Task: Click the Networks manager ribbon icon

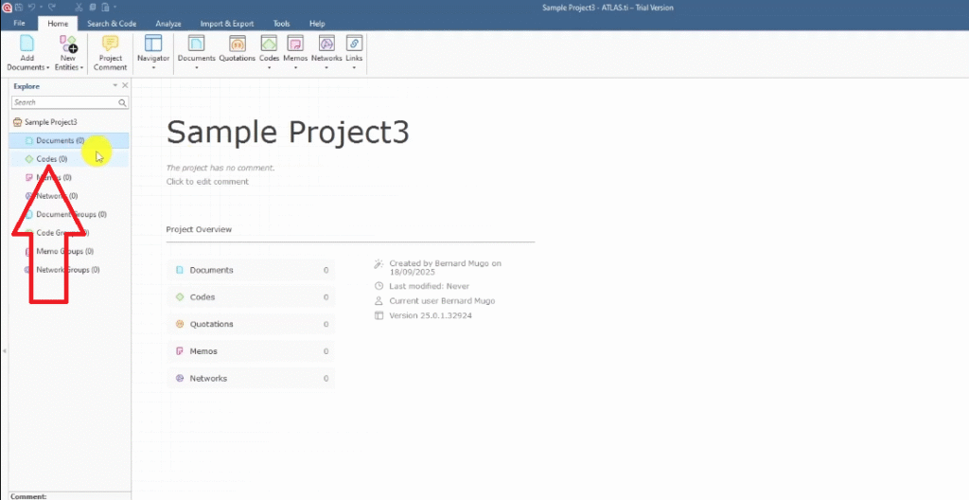Action: tap(326, 45)
